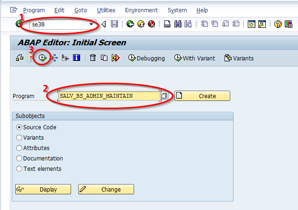Click the window menu icon left of Program
Image resolution: width=298 pixels, height=210 pixels.
click(x=14, y=9)
